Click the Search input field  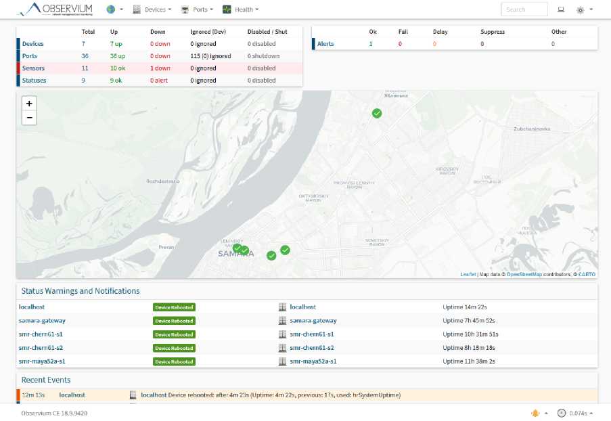click(x=524, y=9)
